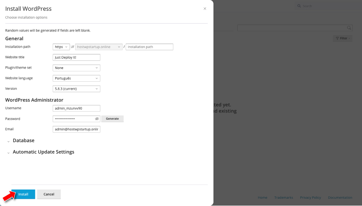Screen dimensions: 362x206
Task: Open the Plugin/theme set dropdown
Action: pyautogui.click(x=76, y=68)
